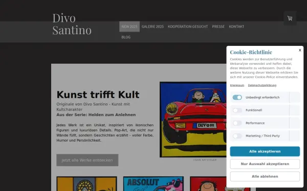Viewport: 307px width, 191px height.
Task: Open the red background character artwork
Action: (x=208, y=183)
